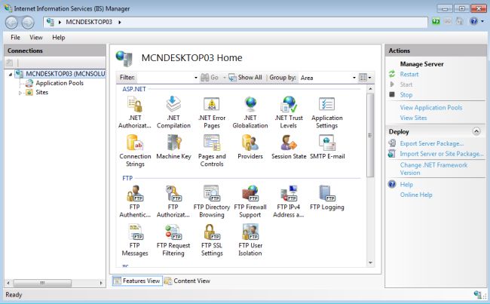Open FTP Directory Browsing feature
490x304 pixels.
[212, 201]
